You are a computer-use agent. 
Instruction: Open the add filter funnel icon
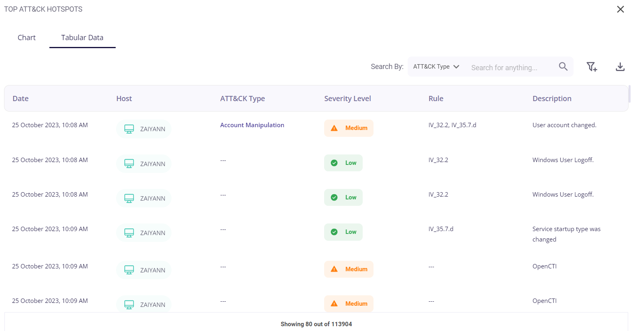(592, 67)
